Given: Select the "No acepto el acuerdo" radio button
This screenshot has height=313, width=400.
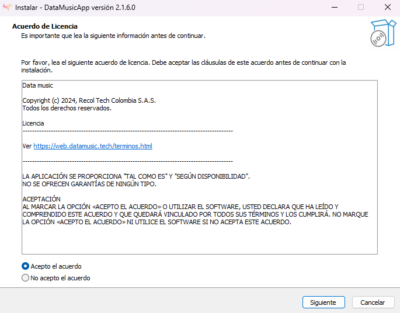Looking at the screenshot, I should [25, 278].
